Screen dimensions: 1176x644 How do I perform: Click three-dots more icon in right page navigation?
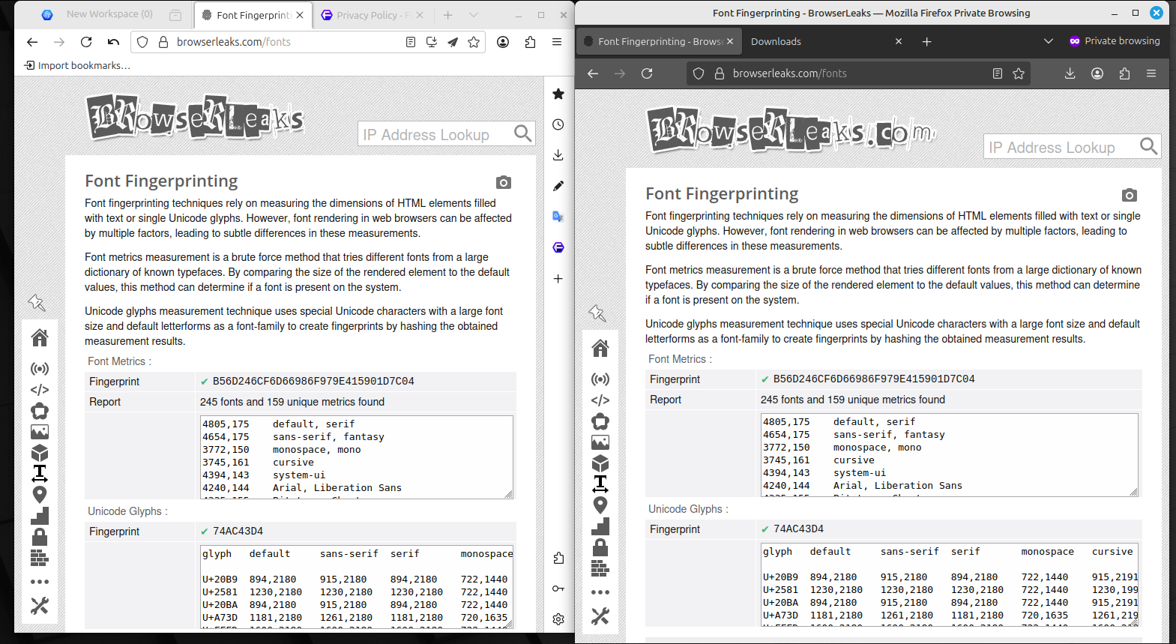600,592
